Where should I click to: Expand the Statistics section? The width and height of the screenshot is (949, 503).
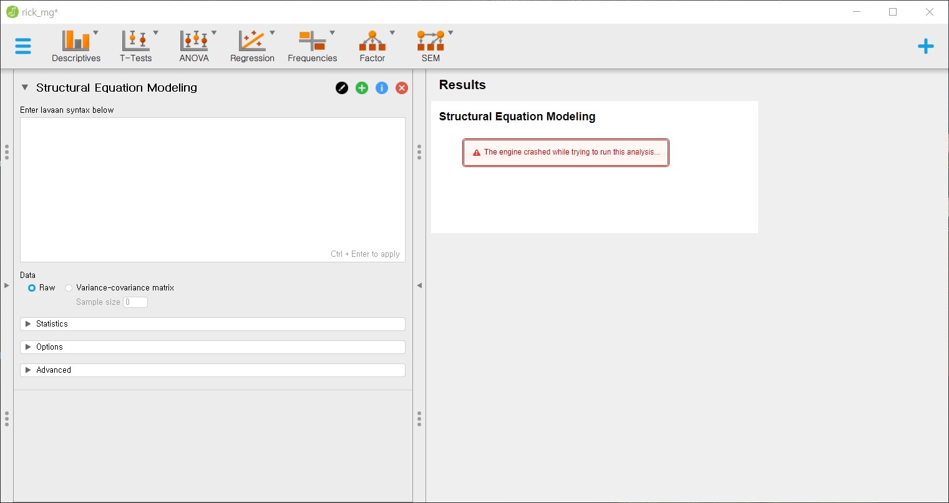212,323
